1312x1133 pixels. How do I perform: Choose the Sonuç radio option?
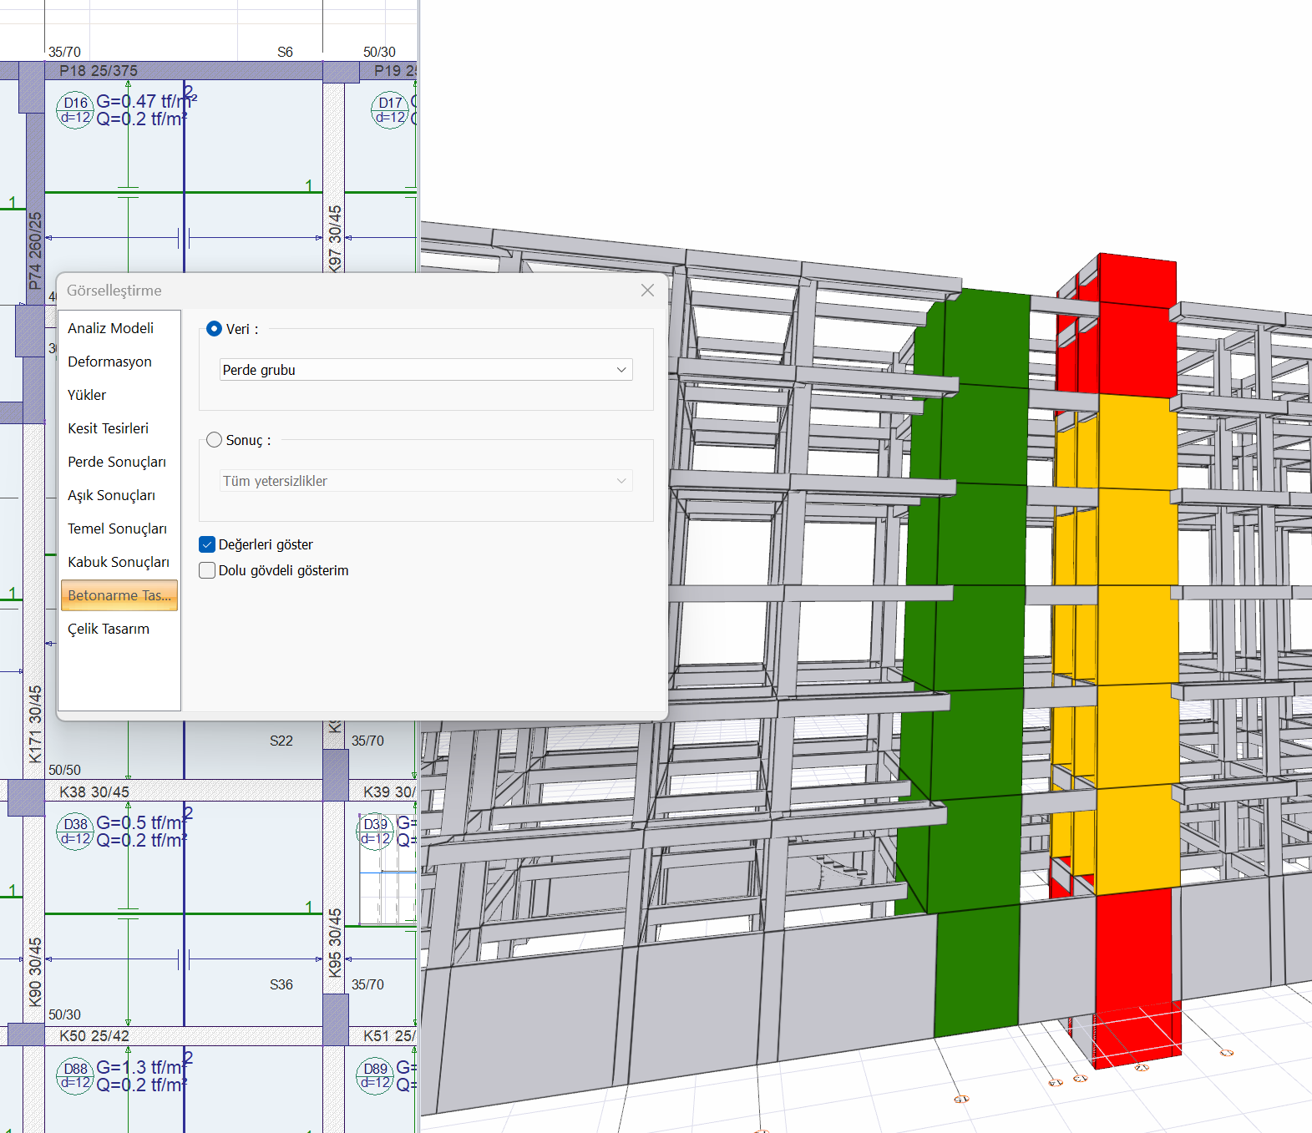click(x=214, y=440)
